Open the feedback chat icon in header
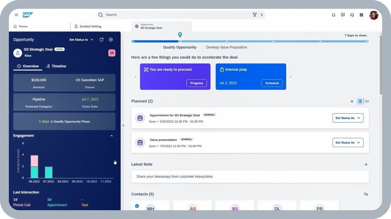 point(343,15)
